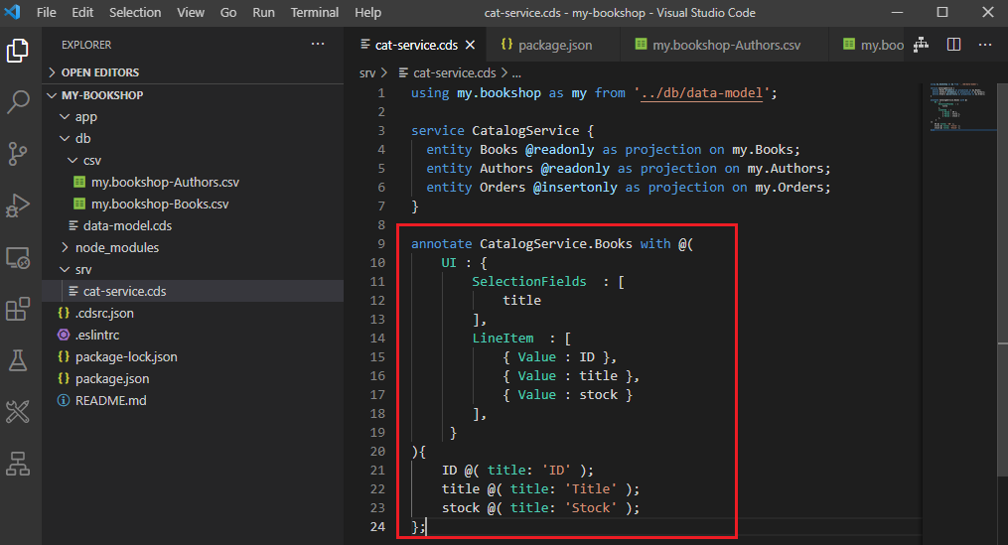This screenshot has height=545, width=1008.
Task: Open the Testing flask view
Action: click(x=19, y=360)
